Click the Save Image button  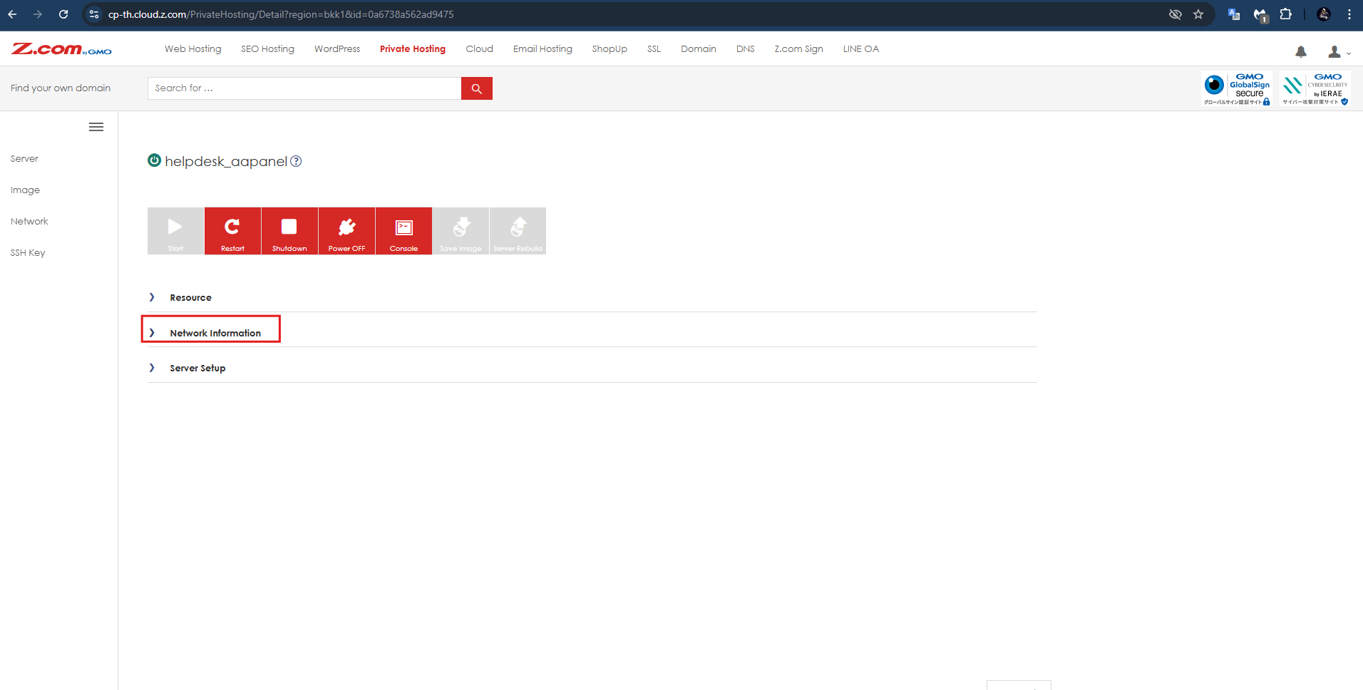[461, 231]
